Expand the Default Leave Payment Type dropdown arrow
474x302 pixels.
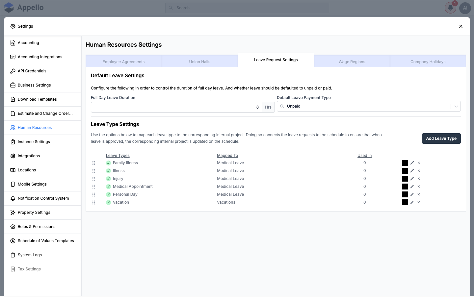coord(456,106)
